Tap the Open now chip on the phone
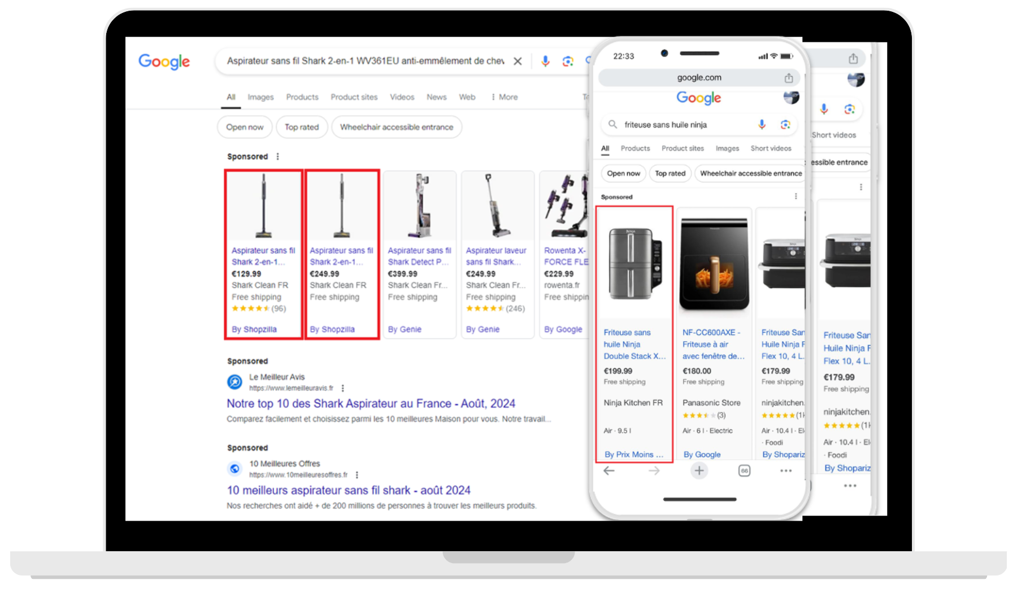The height and width of the screenshot is (593, 1017). click(x=623, y=173)
